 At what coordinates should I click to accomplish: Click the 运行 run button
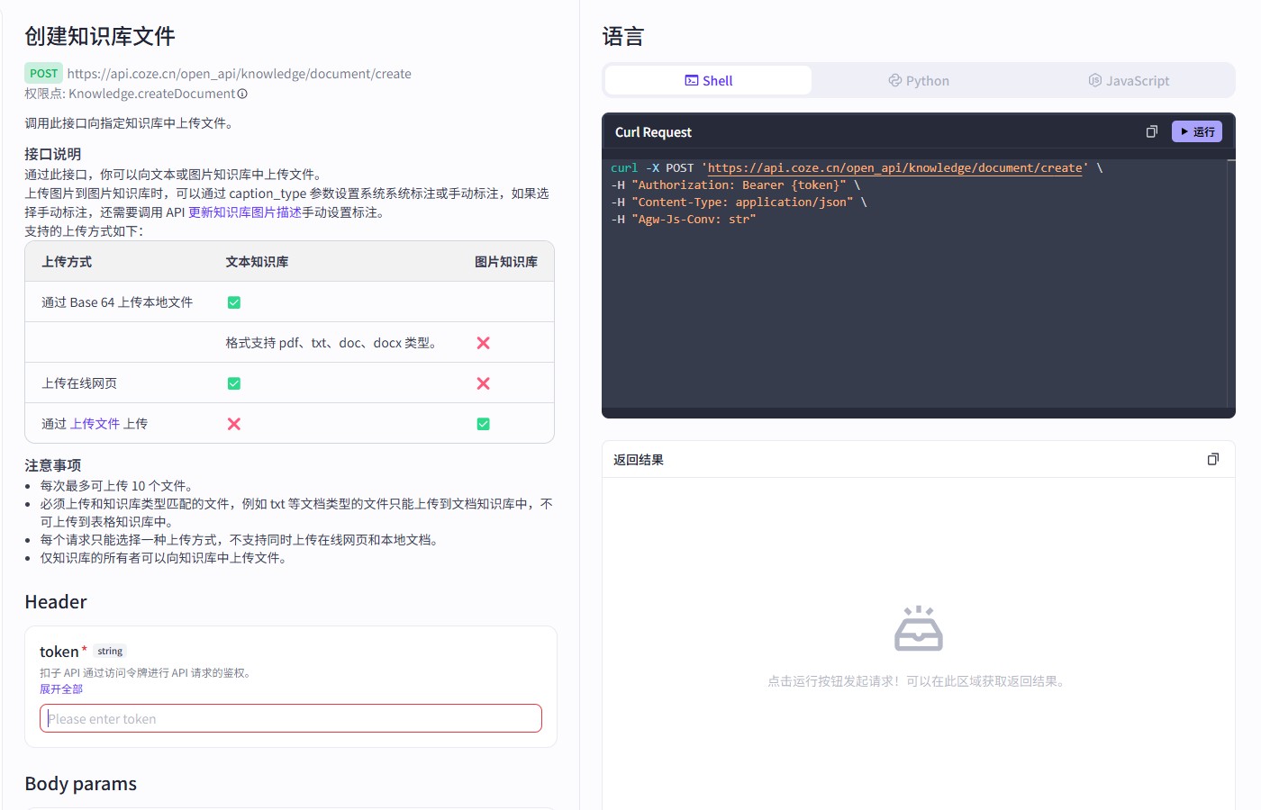click(1197, 131)
